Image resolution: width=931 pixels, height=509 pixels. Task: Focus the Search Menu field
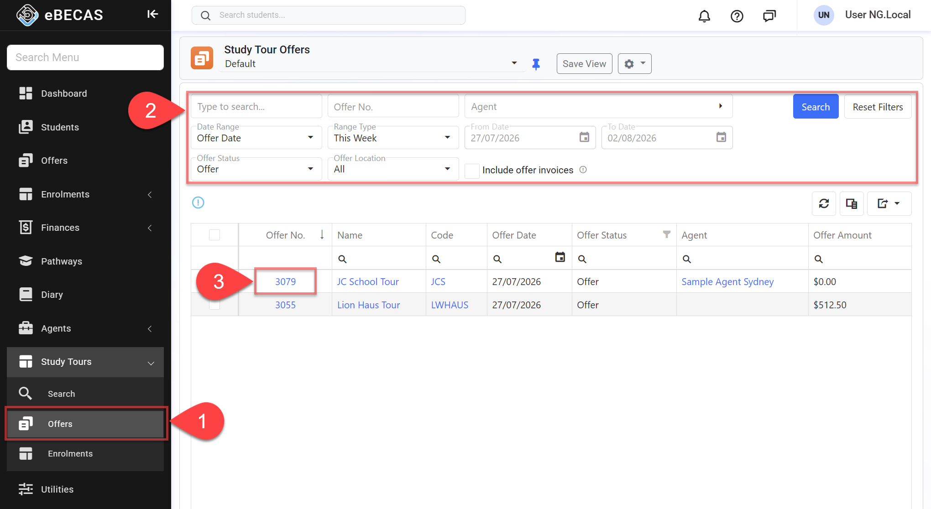[x=85, y=57]
